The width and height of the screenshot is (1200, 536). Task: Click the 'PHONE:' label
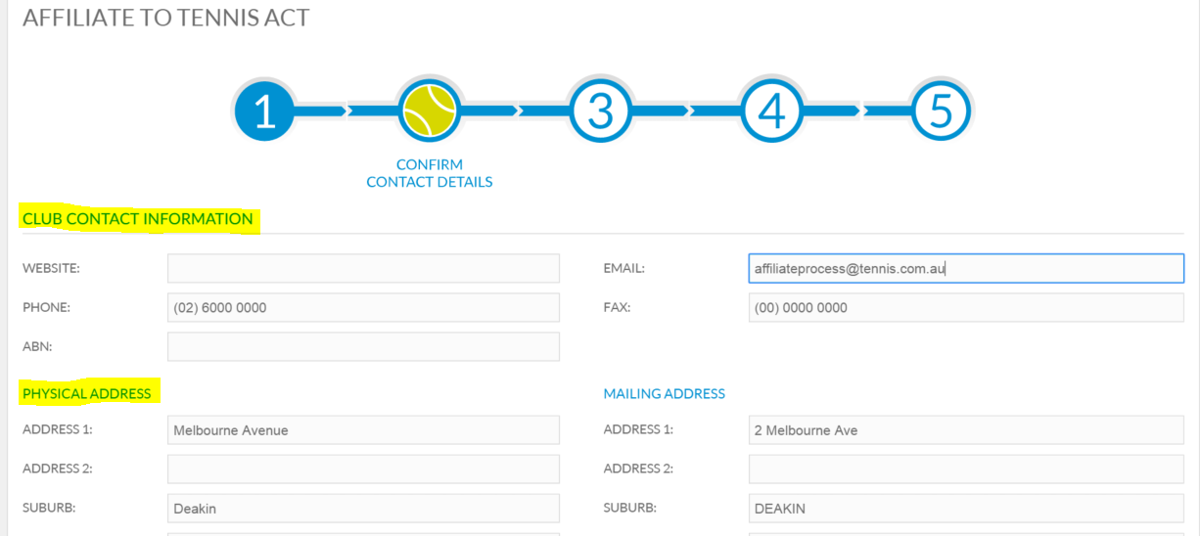click(x=47, y=307)
